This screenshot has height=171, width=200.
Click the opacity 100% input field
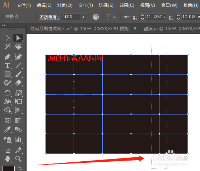71,17
